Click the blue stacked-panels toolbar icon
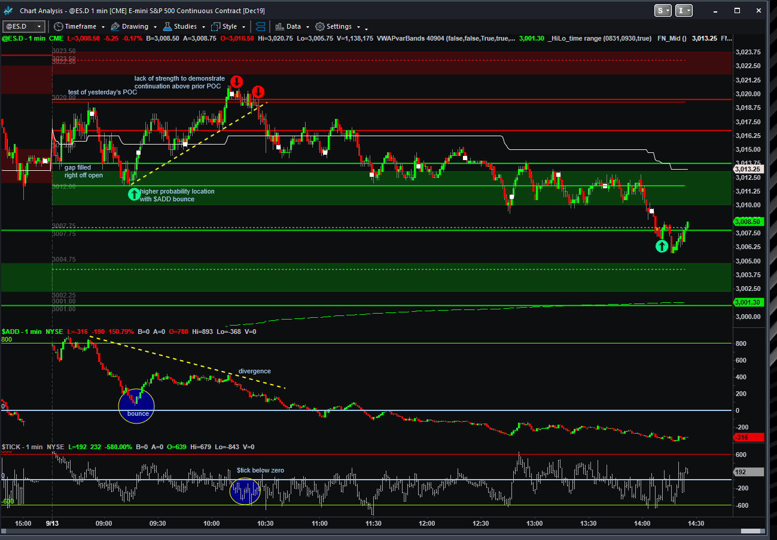Image resolution: width=777 pixels, height=540 pixels. pyautogui.click(x=260, y=26)
